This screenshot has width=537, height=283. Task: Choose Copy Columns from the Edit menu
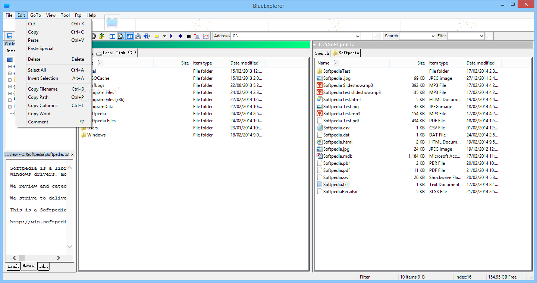(53, 106)
